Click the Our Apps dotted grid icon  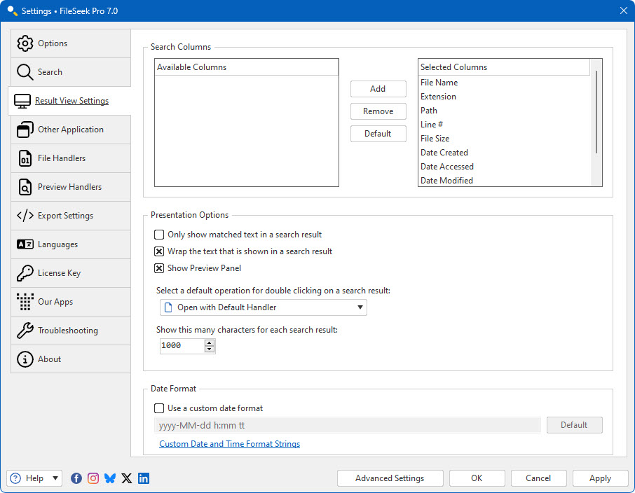coord(25,302)
